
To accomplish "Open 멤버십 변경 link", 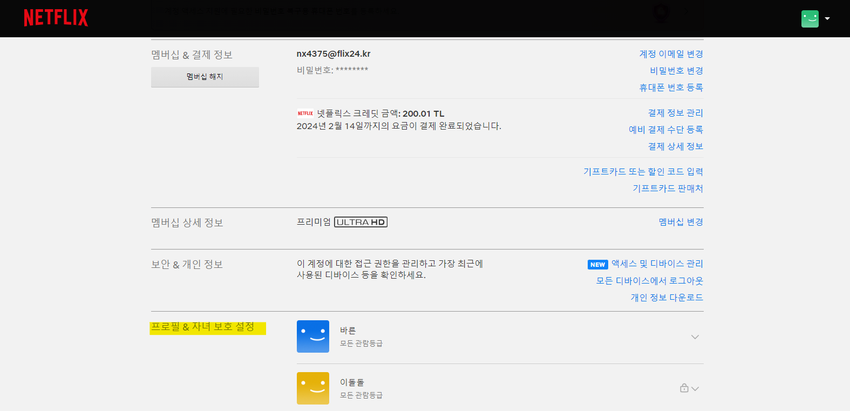I will click(681, 222).
